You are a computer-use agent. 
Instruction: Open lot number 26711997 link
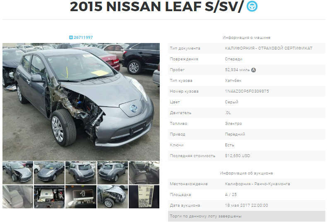point(83,38)
